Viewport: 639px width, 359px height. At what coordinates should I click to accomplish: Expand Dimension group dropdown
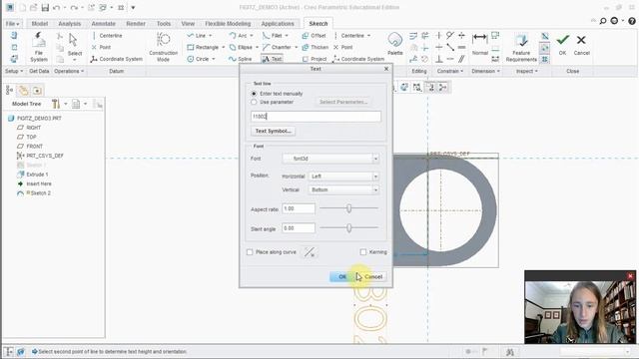tap(485, 71)
